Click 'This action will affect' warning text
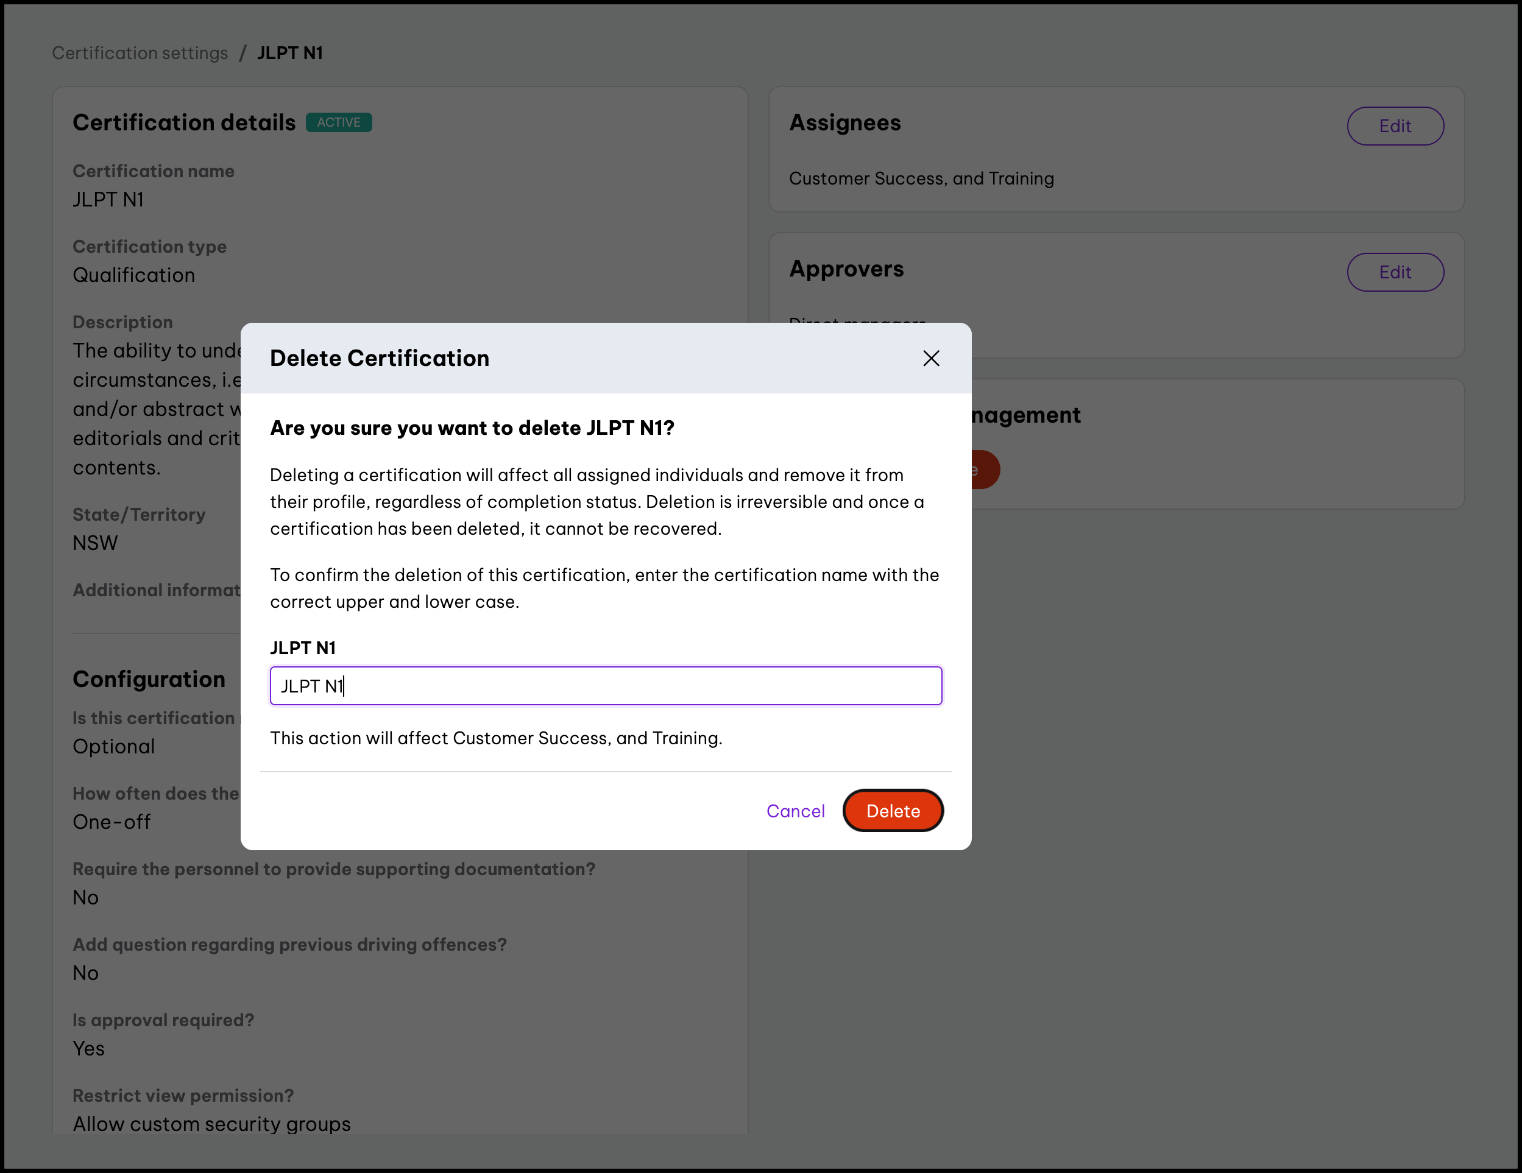 [496, 738]
